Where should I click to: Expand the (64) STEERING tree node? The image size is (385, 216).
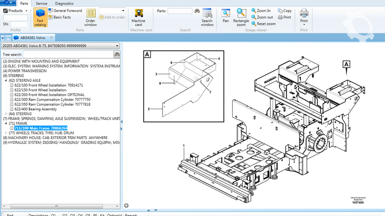[x=6, y=114]
